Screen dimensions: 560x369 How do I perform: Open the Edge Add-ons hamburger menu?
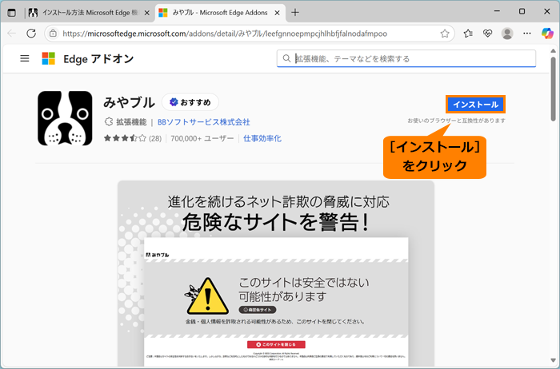click(25, 58)
